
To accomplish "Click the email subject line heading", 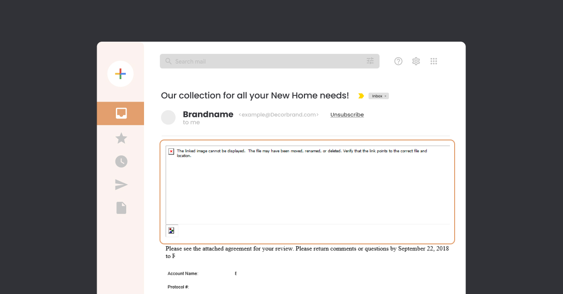I will tap(255, 96).
